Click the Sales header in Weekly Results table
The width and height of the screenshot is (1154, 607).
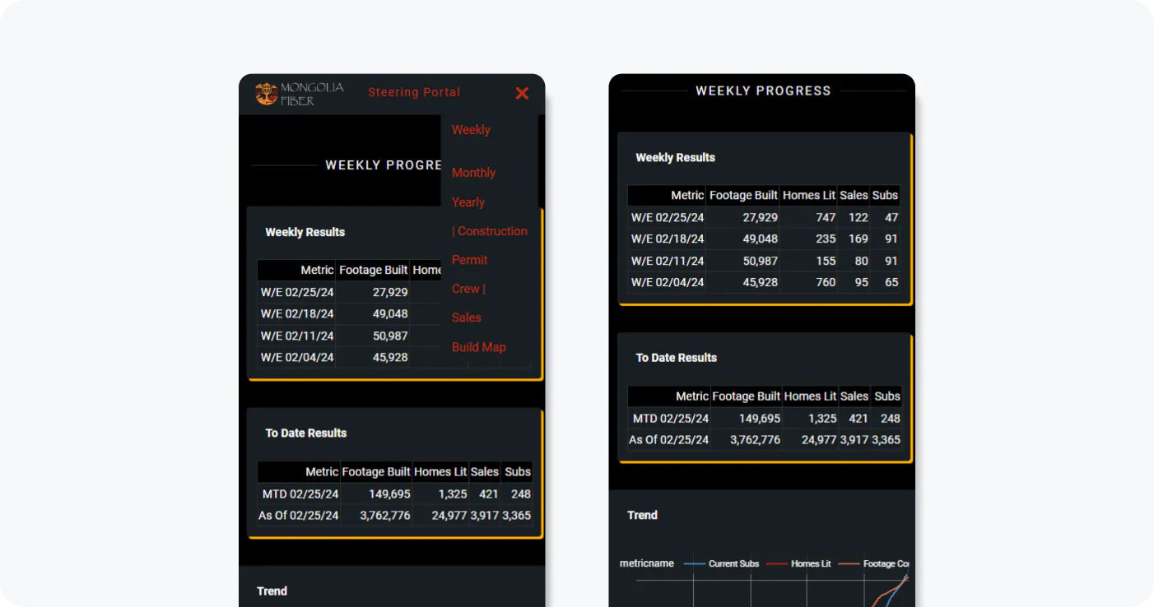(854, 196)
